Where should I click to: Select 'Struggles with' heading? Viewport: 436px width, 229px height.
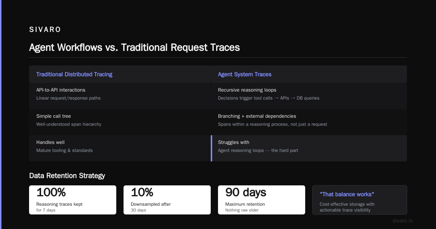(x=234, y=142)
